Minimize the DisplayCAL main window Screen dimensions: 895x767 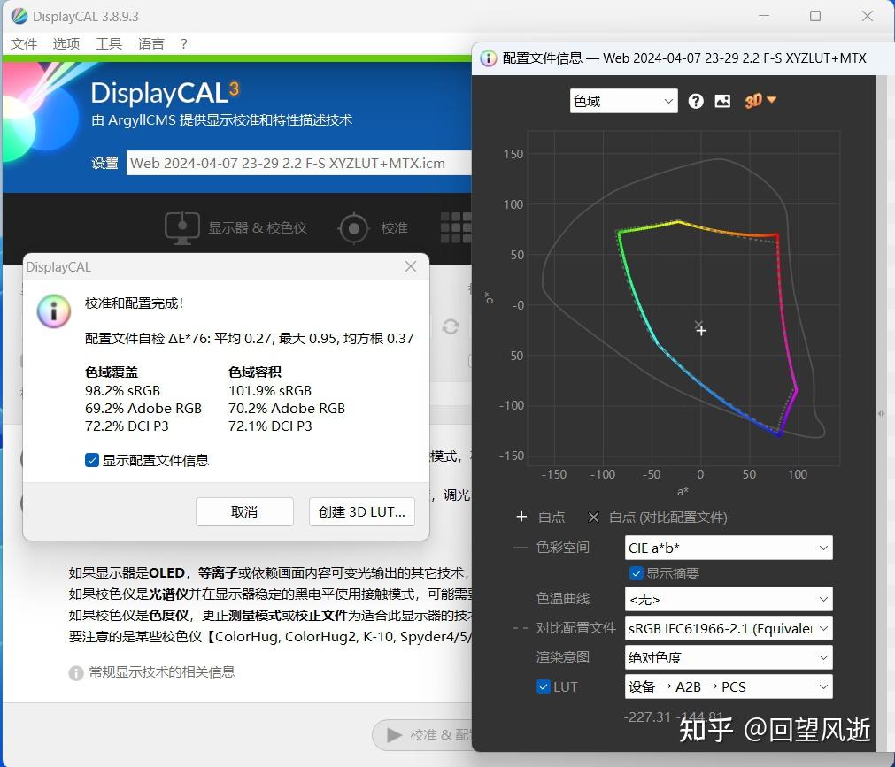pos(764,16)
